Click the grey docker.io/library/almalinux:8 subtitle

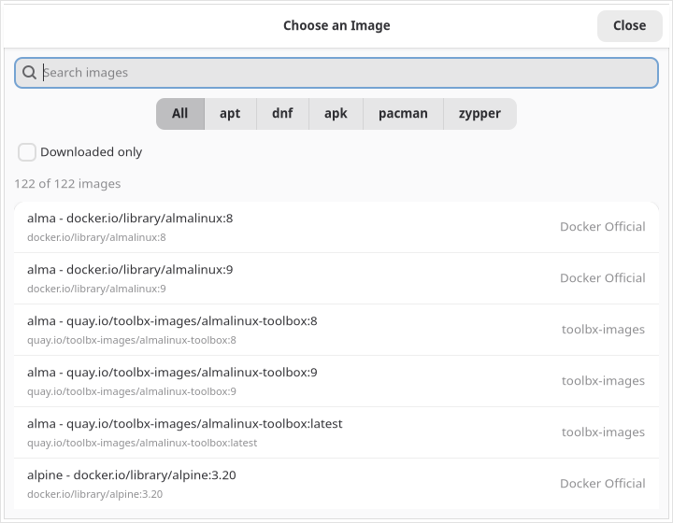click(96, 237)
